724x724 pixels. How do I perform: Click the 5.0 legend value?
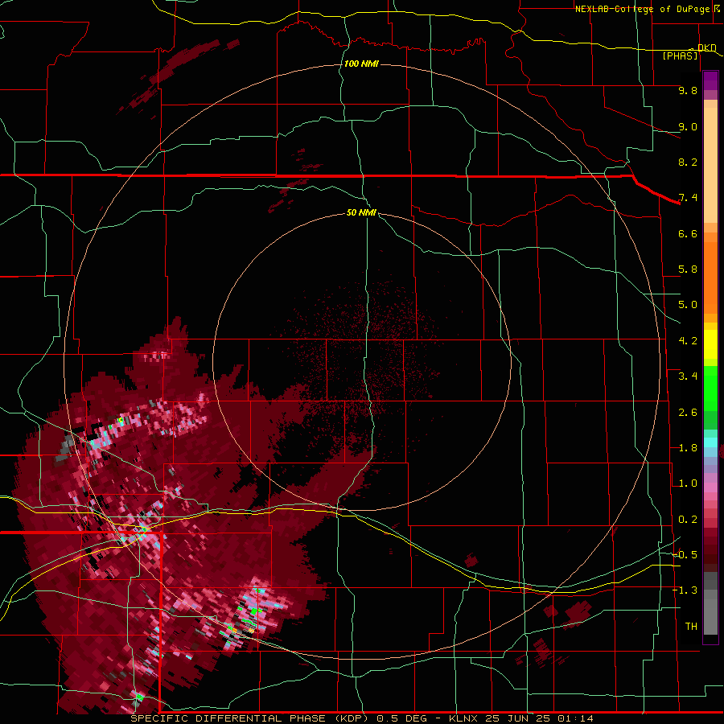[x=688, y=305]
